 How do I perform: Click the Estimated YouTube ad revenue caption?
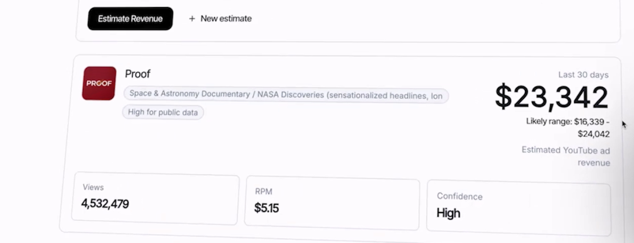point(566,157)
